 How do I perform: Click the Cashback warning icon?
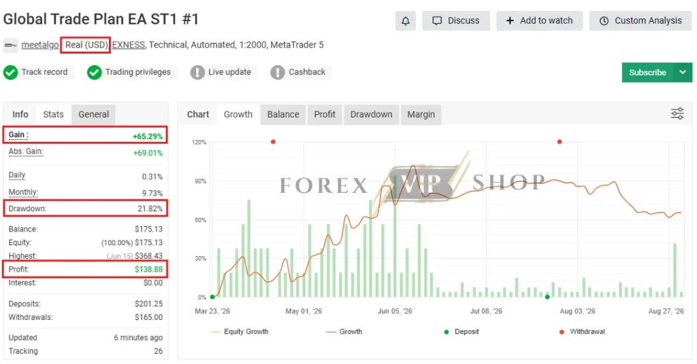(278, 72)
